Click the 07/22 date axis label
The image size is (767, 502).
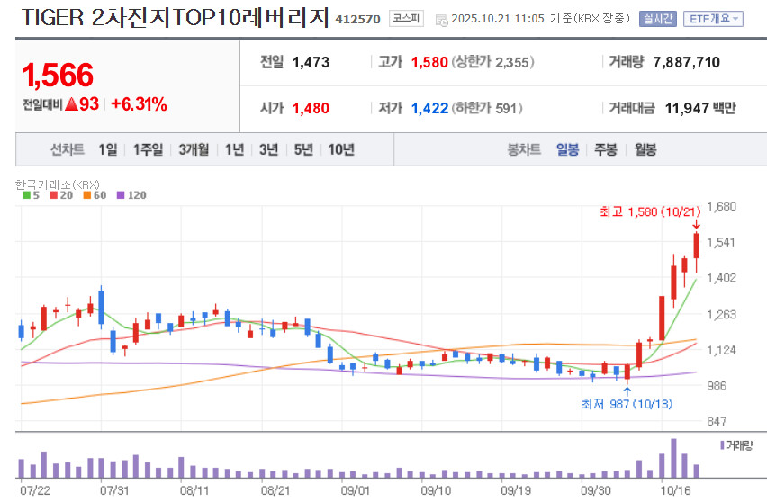pyautogui.click(x=35, y=490)
